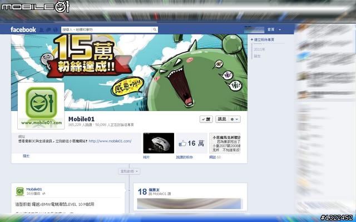The height and width of the screenshot is (222, 356).
Task: Open the 16分鐘前 post timestamp
Action: coord(33,194)
